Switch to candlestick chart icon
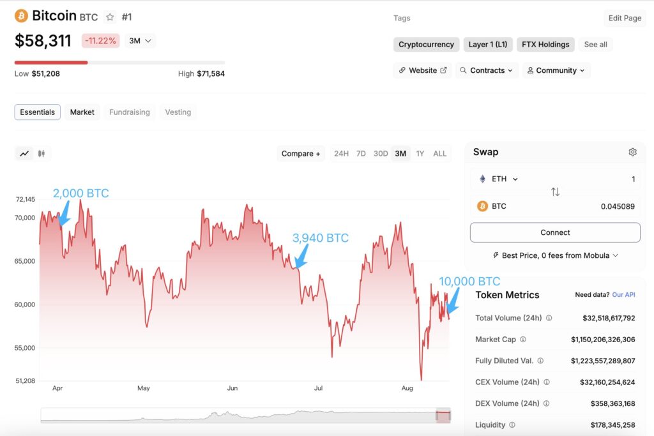 [x=42, y=153]
